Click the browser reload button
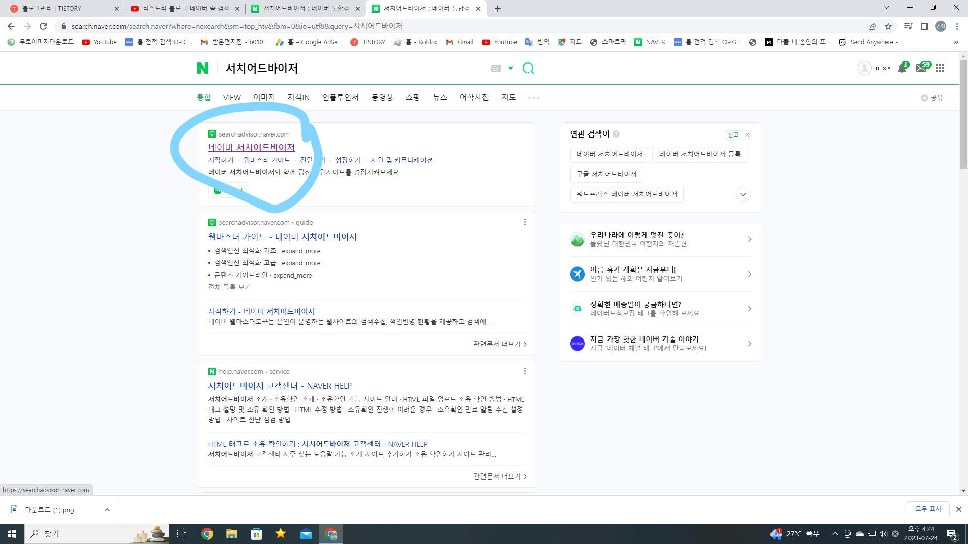Viewport: 968px width, 544px height. click(x=43, y=26)
